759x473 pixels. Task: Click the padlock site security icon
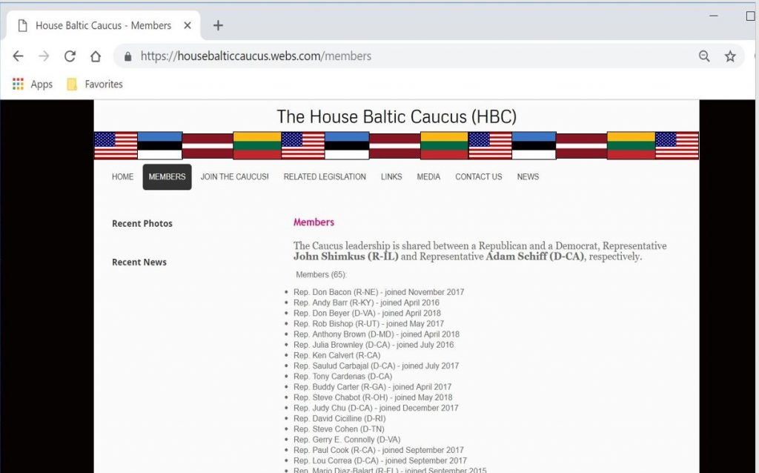coord(127,56)
